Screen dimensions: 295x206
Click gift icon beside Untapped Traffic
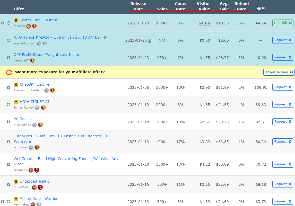click(x=8, y=184)
